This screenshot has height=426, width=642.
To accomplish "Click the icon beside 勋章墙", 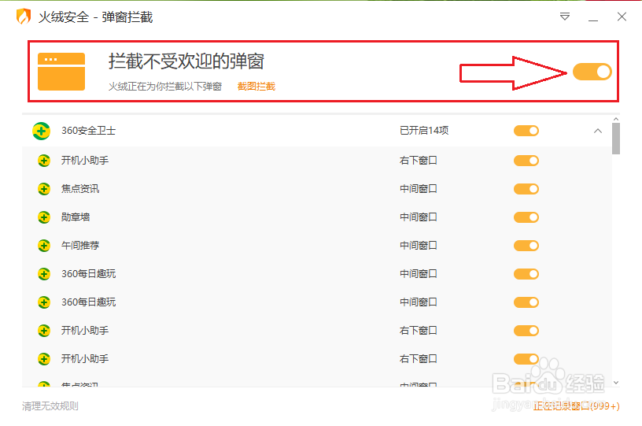I will pyautogui.click(x=44, y=217).
